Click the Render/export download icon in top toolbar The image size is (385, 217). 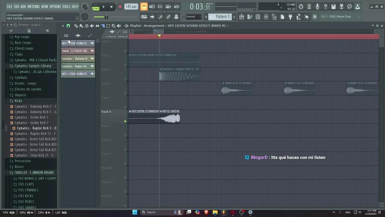[358, 7]
